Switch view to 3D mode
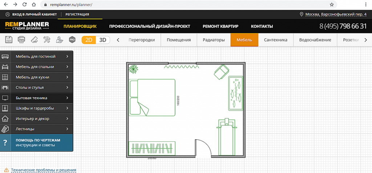372x173 pixels. pyautogui.click(x=103, y=40)
